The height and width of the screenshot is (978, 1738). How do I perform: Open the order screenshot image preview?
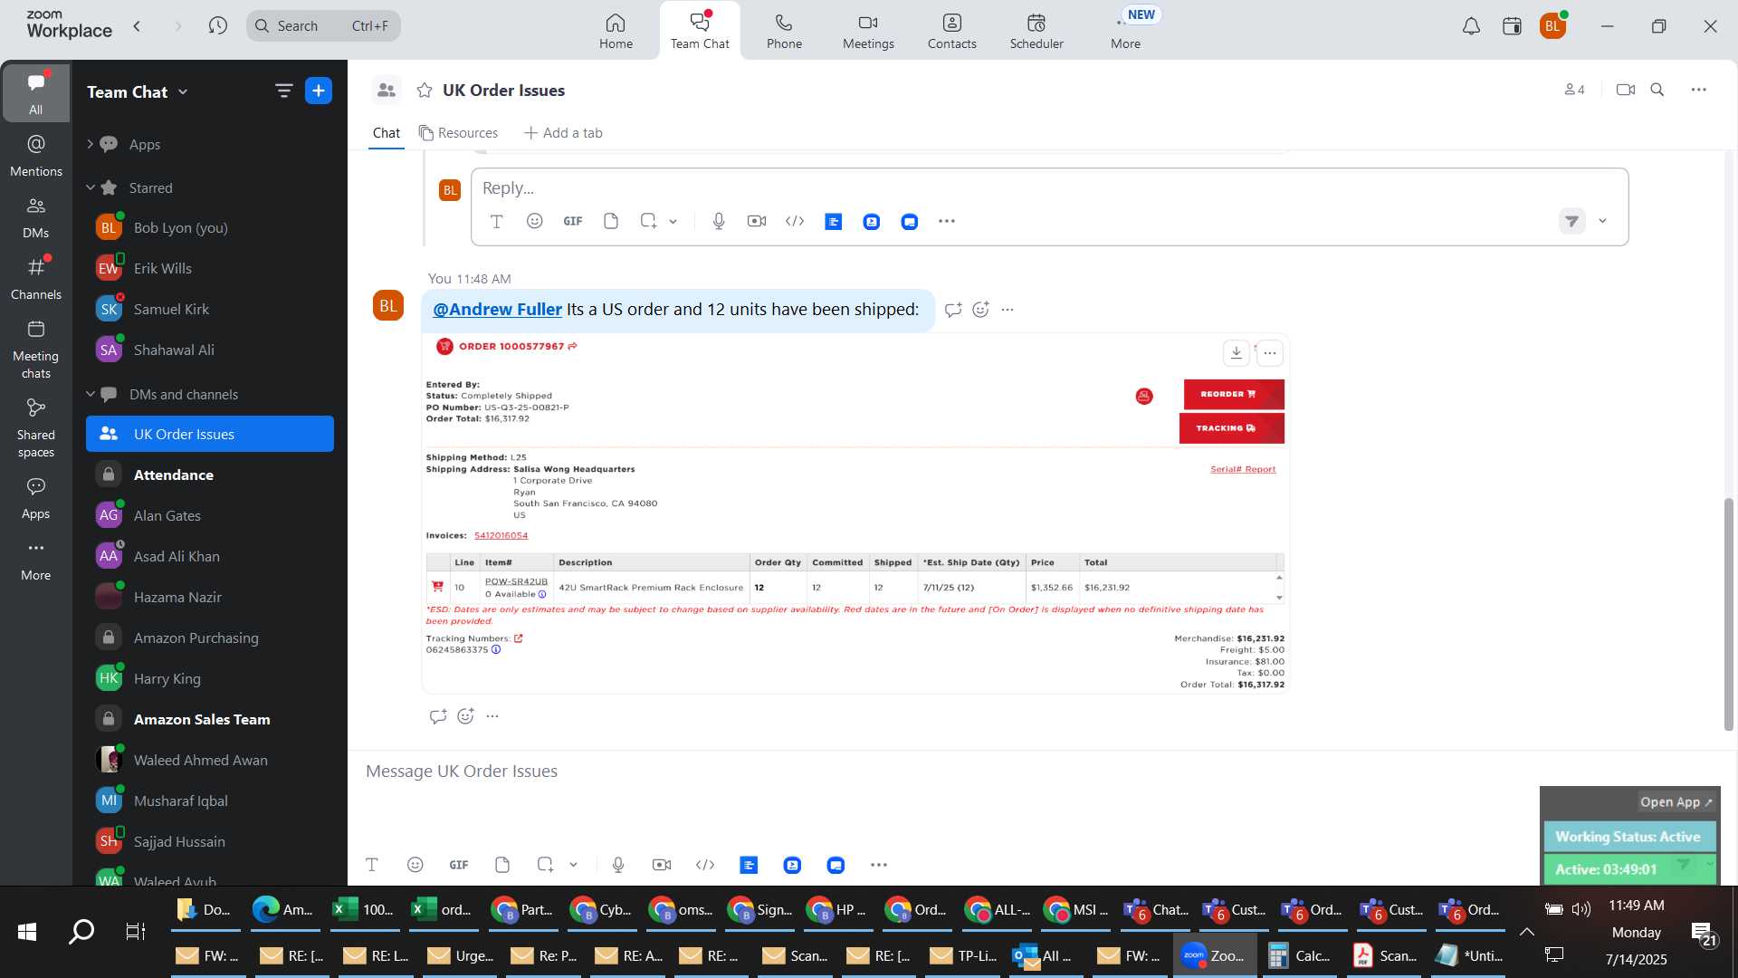(855, 513)
